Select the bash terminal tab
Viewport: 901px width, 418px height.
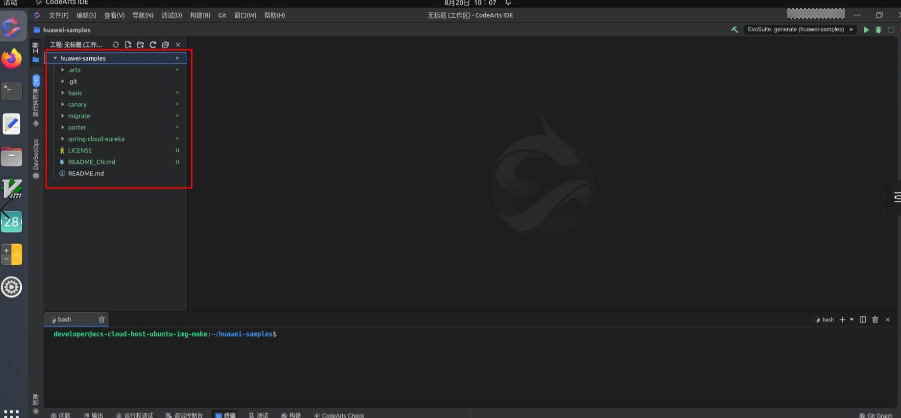pyautogui.click(x=76, y=320)
